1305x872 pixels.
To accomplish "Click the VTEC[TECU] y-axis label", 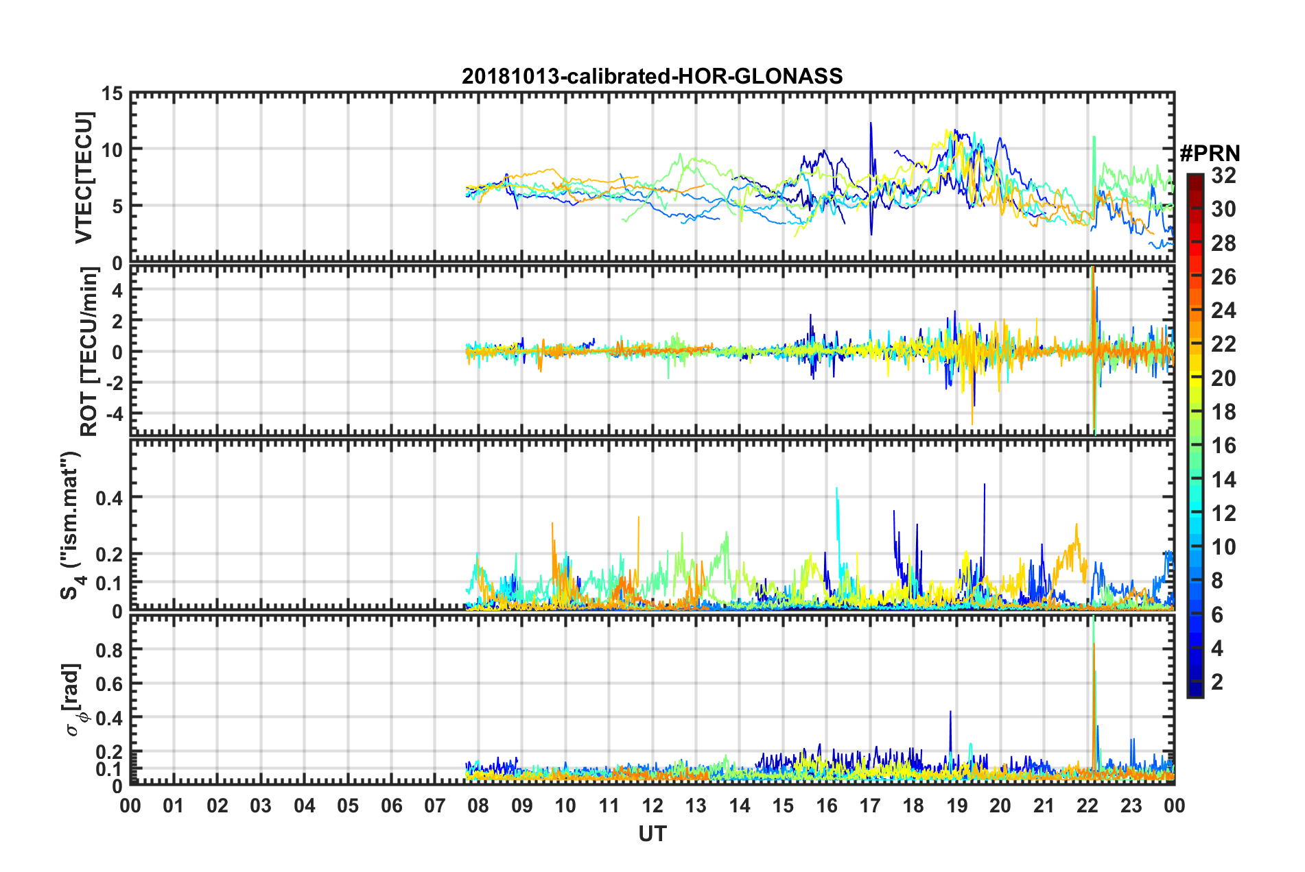I will point(84,178).
